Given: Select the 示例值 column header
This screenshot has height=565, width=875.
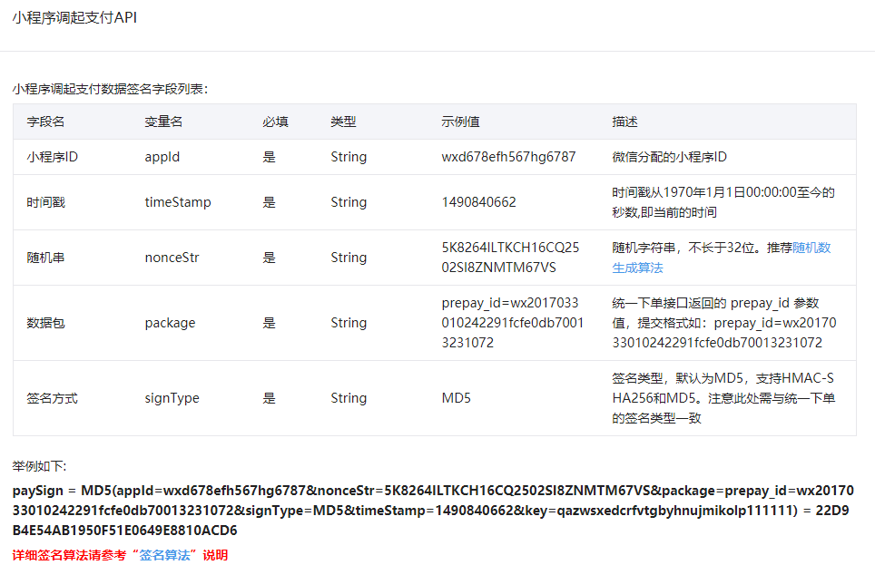Looking at the screenshot, I should point(460,122).
